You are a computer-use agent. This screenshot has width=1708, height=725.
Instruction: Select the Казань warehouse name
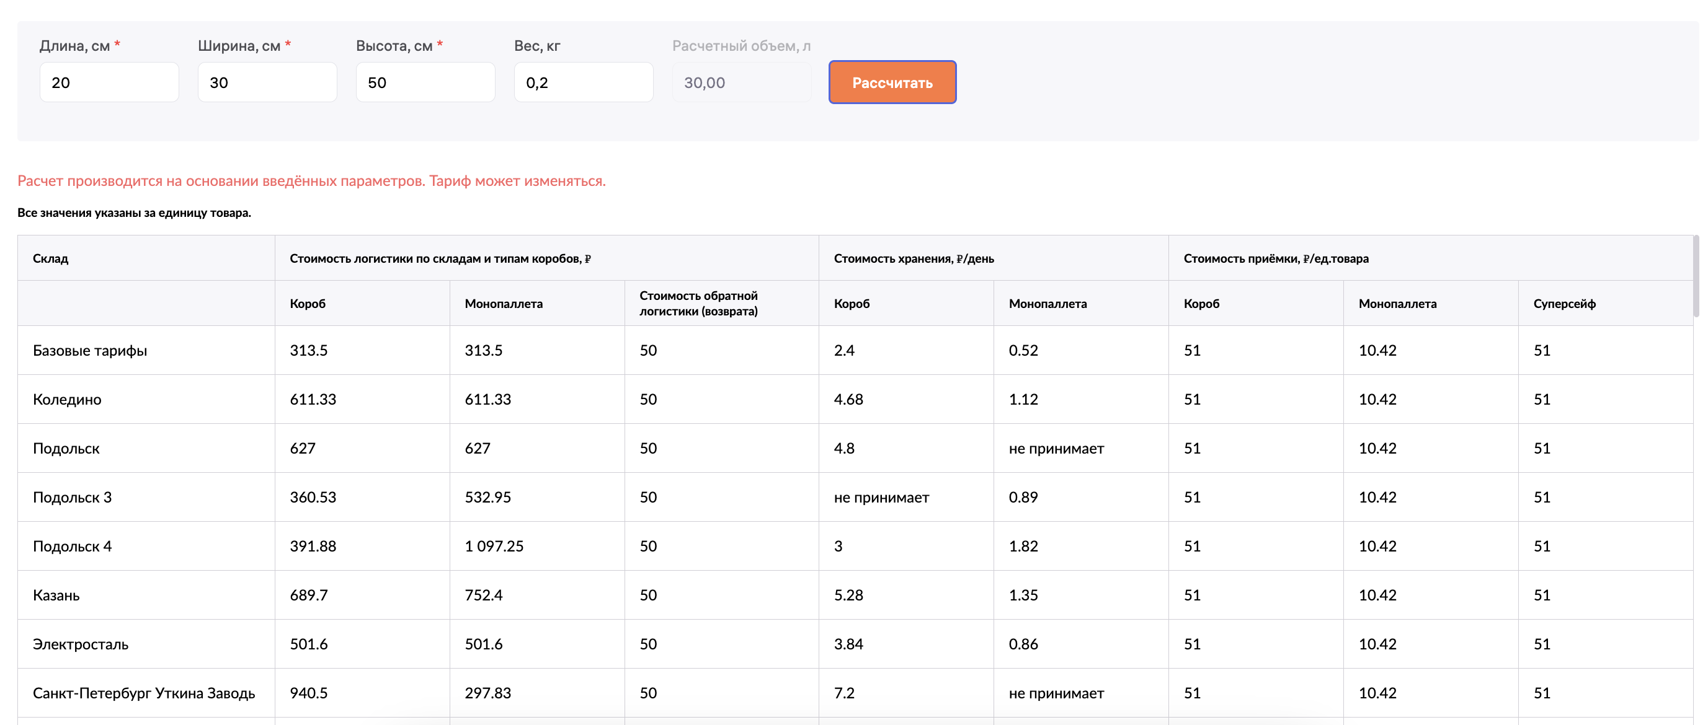tap(56, 595)
